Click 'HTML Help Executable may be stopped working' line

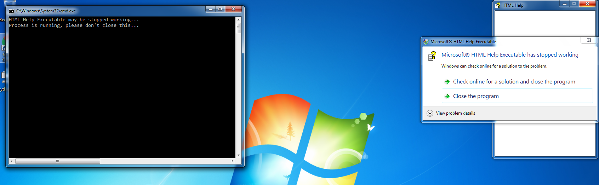[x=74, y=20]
